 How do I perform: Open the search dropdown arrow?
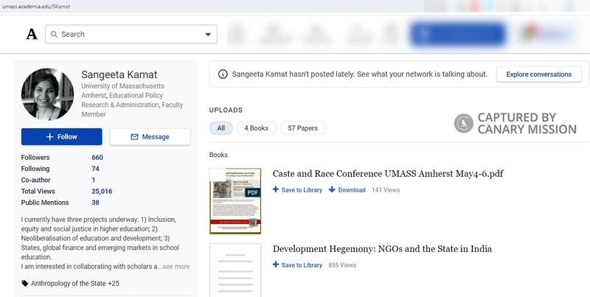[x=208, y=35]
